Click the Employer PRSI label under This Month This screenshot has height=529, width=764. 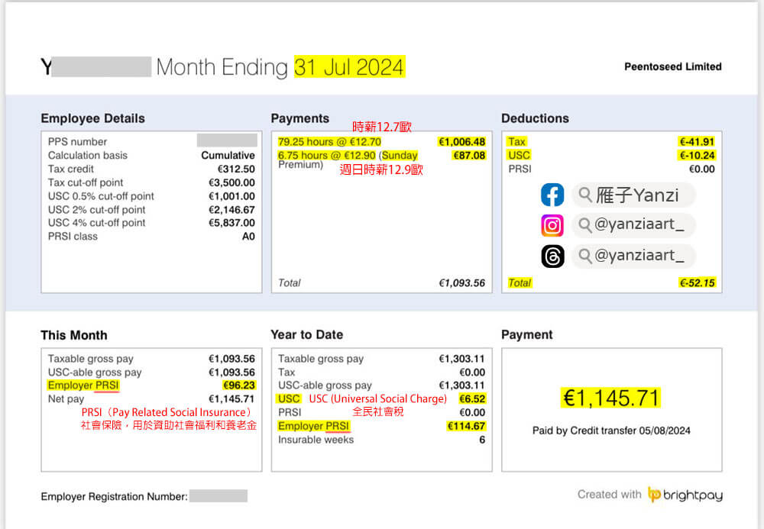(83, 385)
